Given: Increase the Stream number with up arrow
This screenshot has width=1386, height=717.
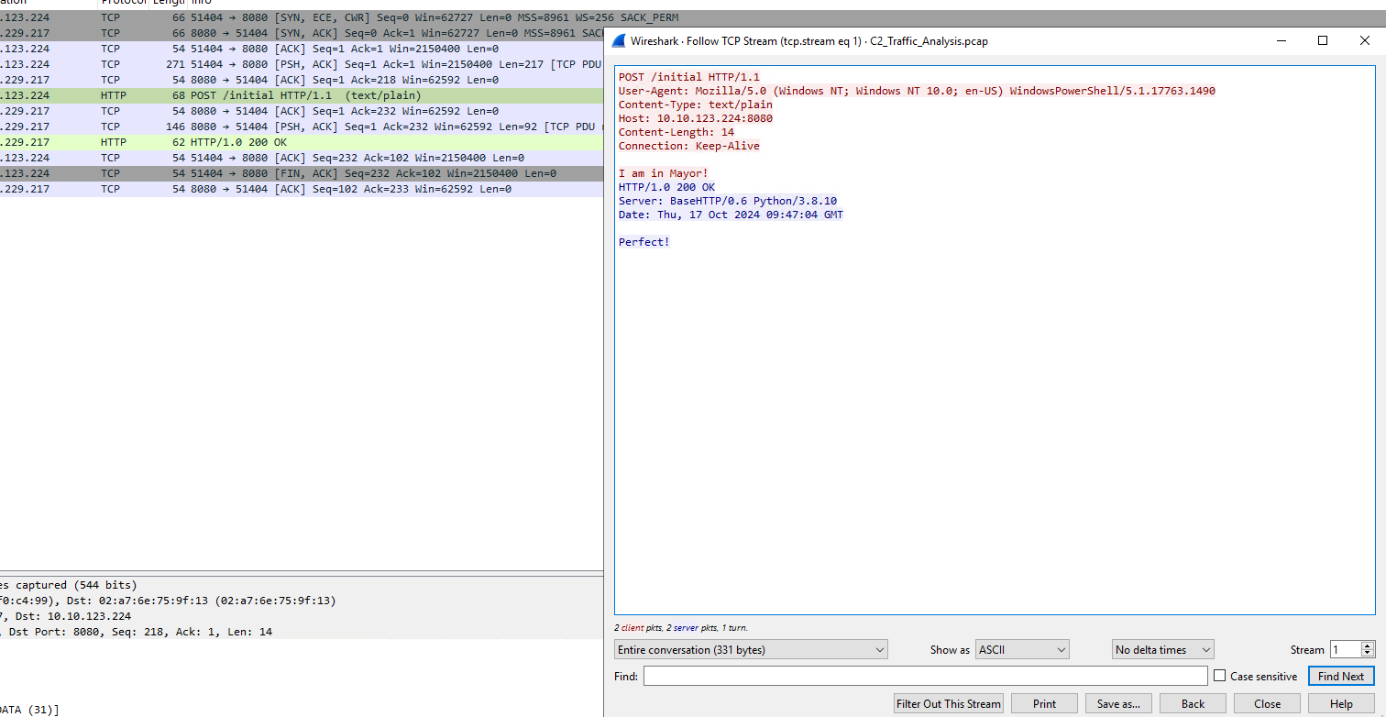Looking at the screenshot, I should click(1368, 645).
